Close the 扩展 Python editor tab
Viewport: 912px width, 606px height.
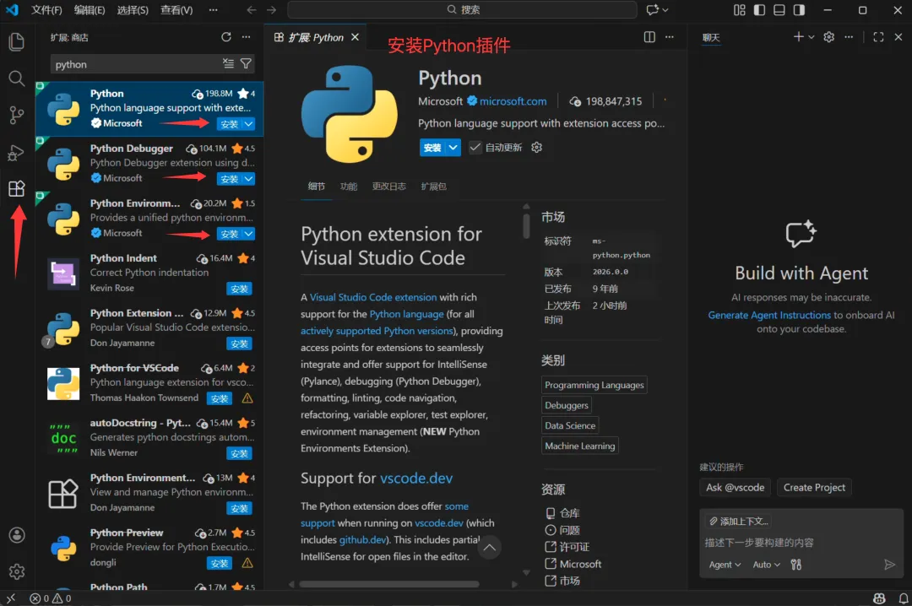click(x=355, y=37)
